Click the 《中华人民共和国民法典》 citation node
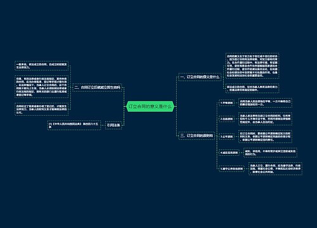The width and height of the screenshot is (317, 228). pos(74,125)
